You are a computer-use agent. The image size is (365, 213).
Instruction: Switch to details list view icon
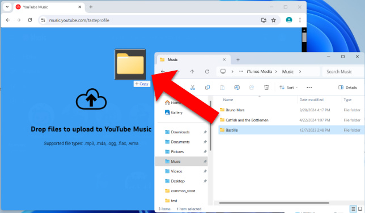pos(353,209)
